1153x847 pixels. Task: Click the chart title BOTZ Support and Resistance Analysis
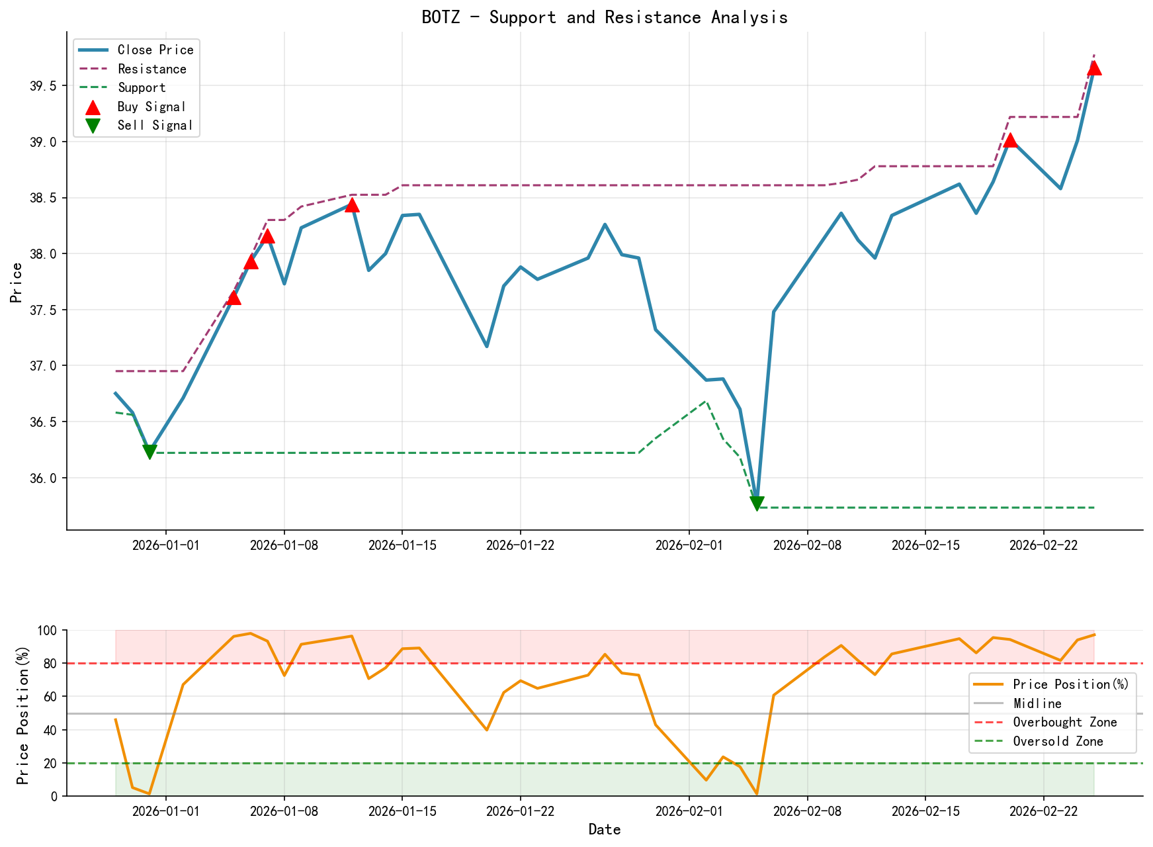tap(603, 18)
